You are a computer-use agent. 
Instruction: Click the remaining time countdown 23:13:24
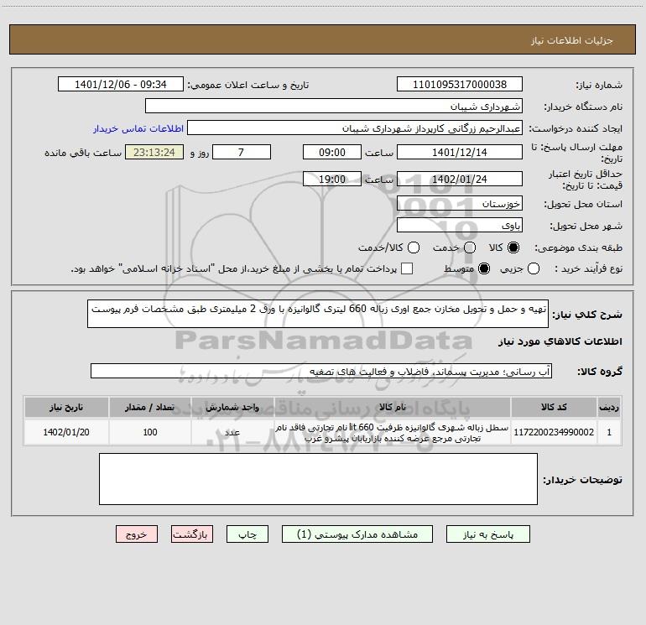pos(154,152)
